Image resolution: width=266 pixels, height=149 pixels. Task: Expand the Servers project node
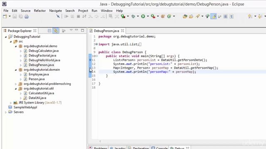[x=6, y=112]
